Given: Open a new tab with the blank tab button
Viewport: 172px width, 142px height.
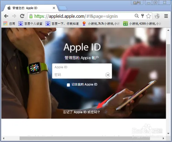Looking at the screenshot, I should pos(63,8).
